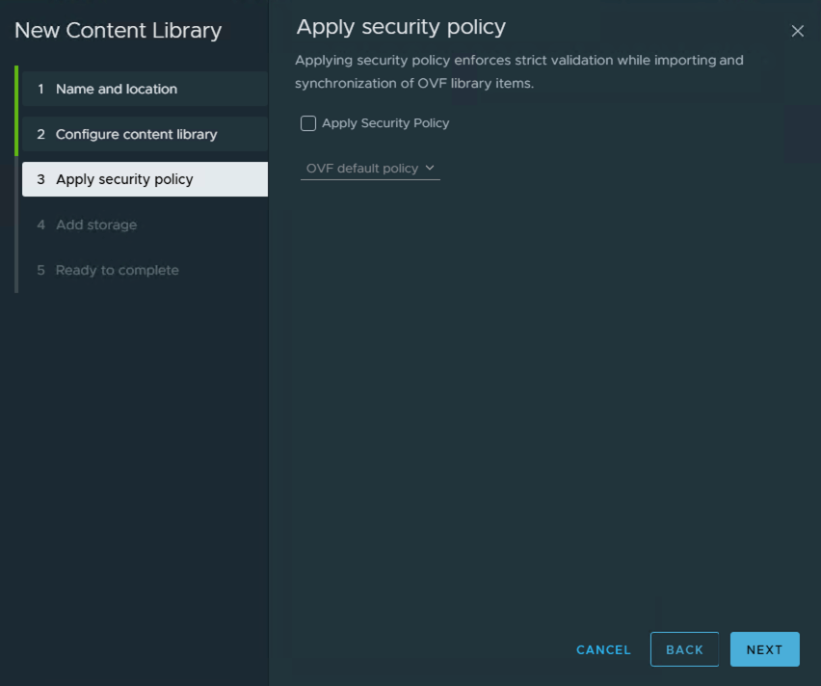Click the green progress bar beside step 2
821x686 pixels.
point(16,134)
